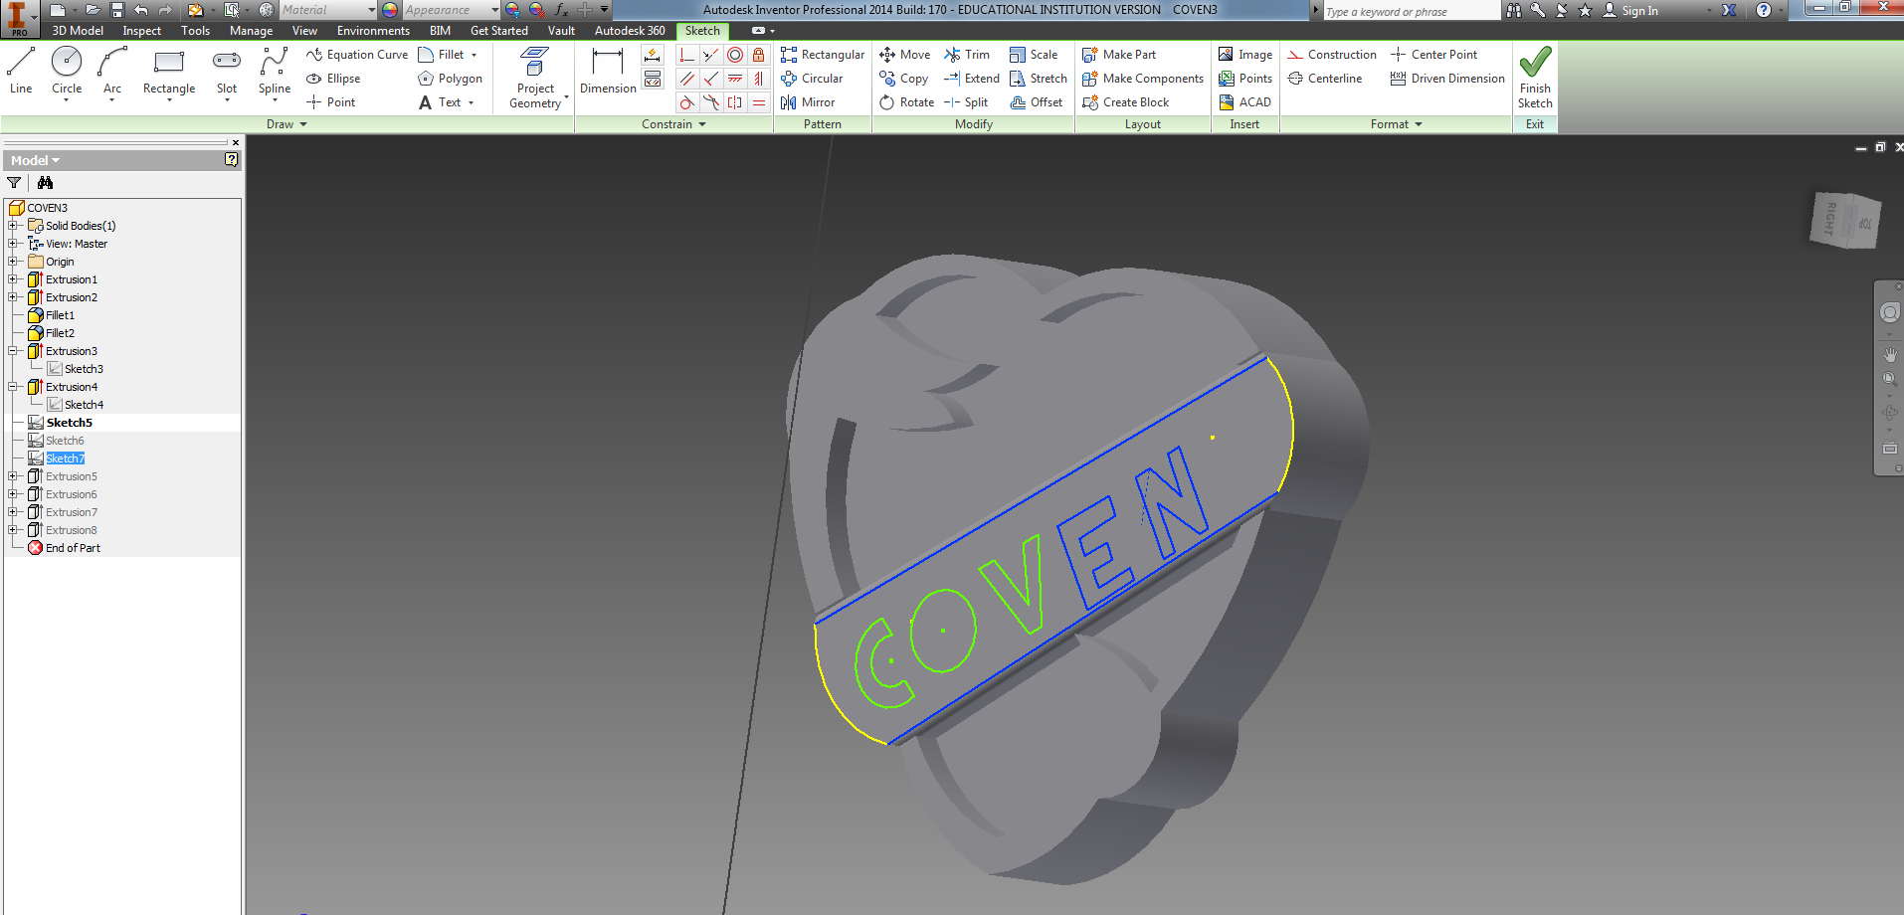Open the 3D Model tab
The height and width of the screenshot is (915, 1904).
pyautogui.click(x=78, y=31)
